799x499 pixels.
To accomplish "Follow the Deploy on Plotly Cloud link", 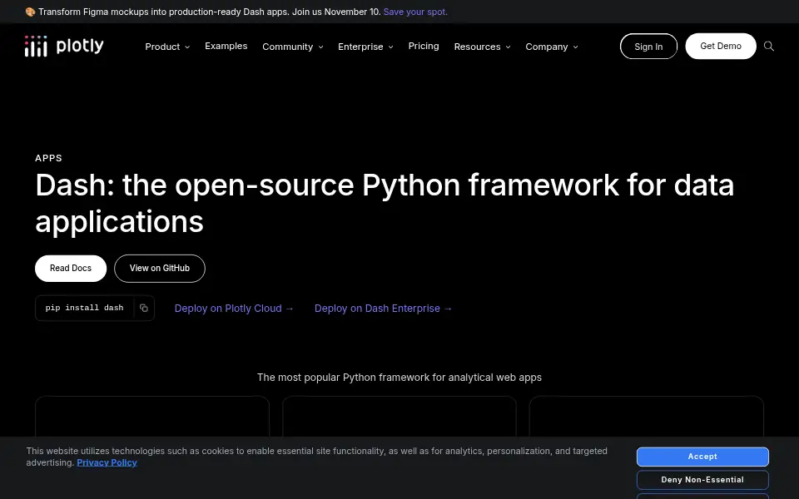I will 235,308.
